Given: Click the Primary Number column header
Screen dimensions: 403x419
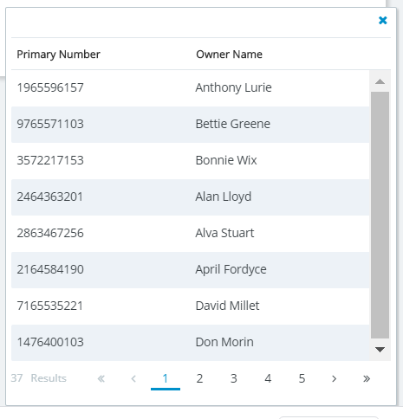Looking at the screenshot, I should click(58, 55).
